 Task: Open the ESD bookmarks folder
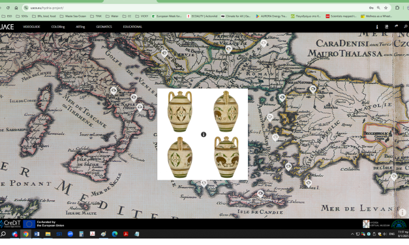tap(7, 16)
